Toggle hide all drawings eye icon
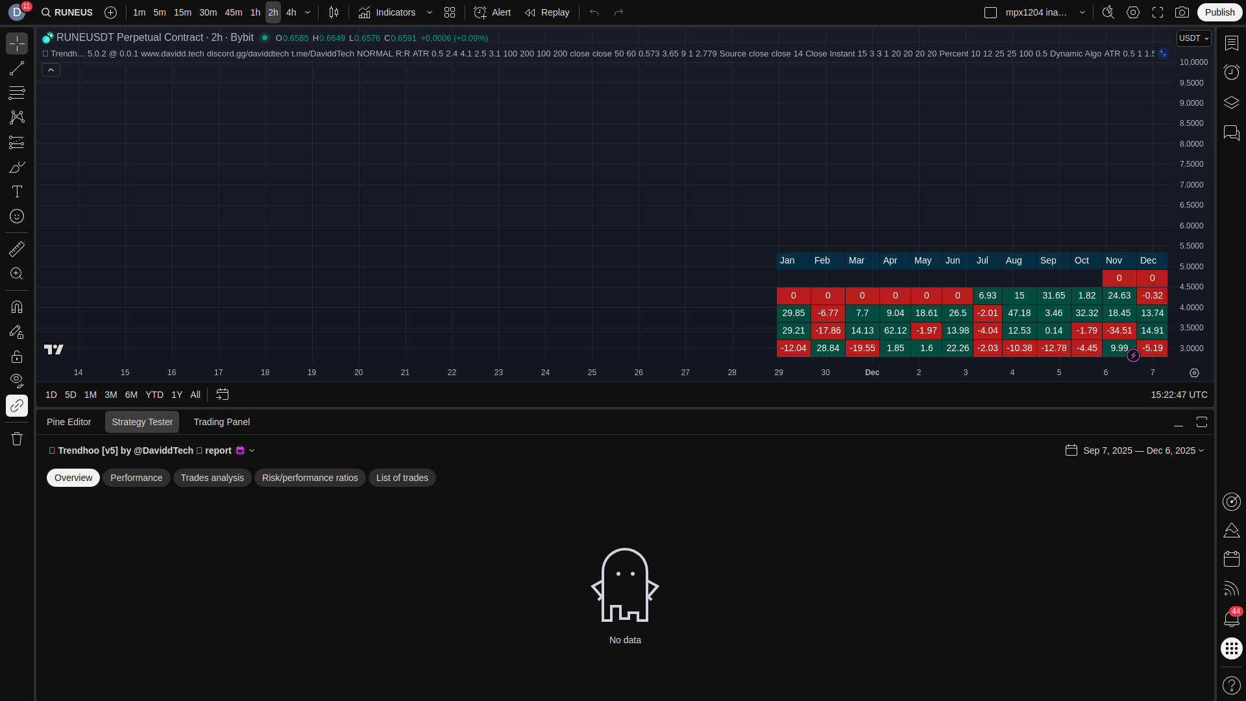This screenshot has width=1246, height=701. (x=17, y=380)
